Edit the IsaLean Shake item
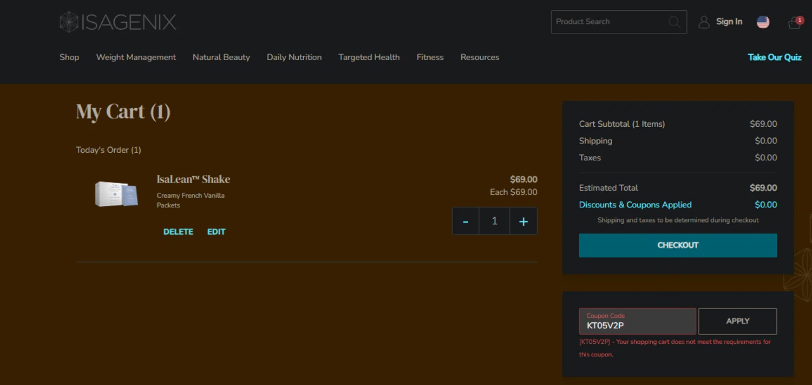 (216, 232)
